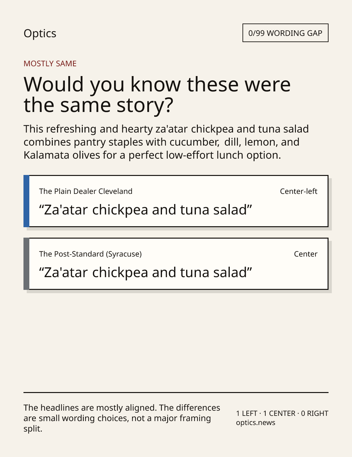This screenshot has height=457, width=352.
Task: Click the 1 LEFT · 1 CENTER · 0 RIGHT tally
Action: coord(282,413)
